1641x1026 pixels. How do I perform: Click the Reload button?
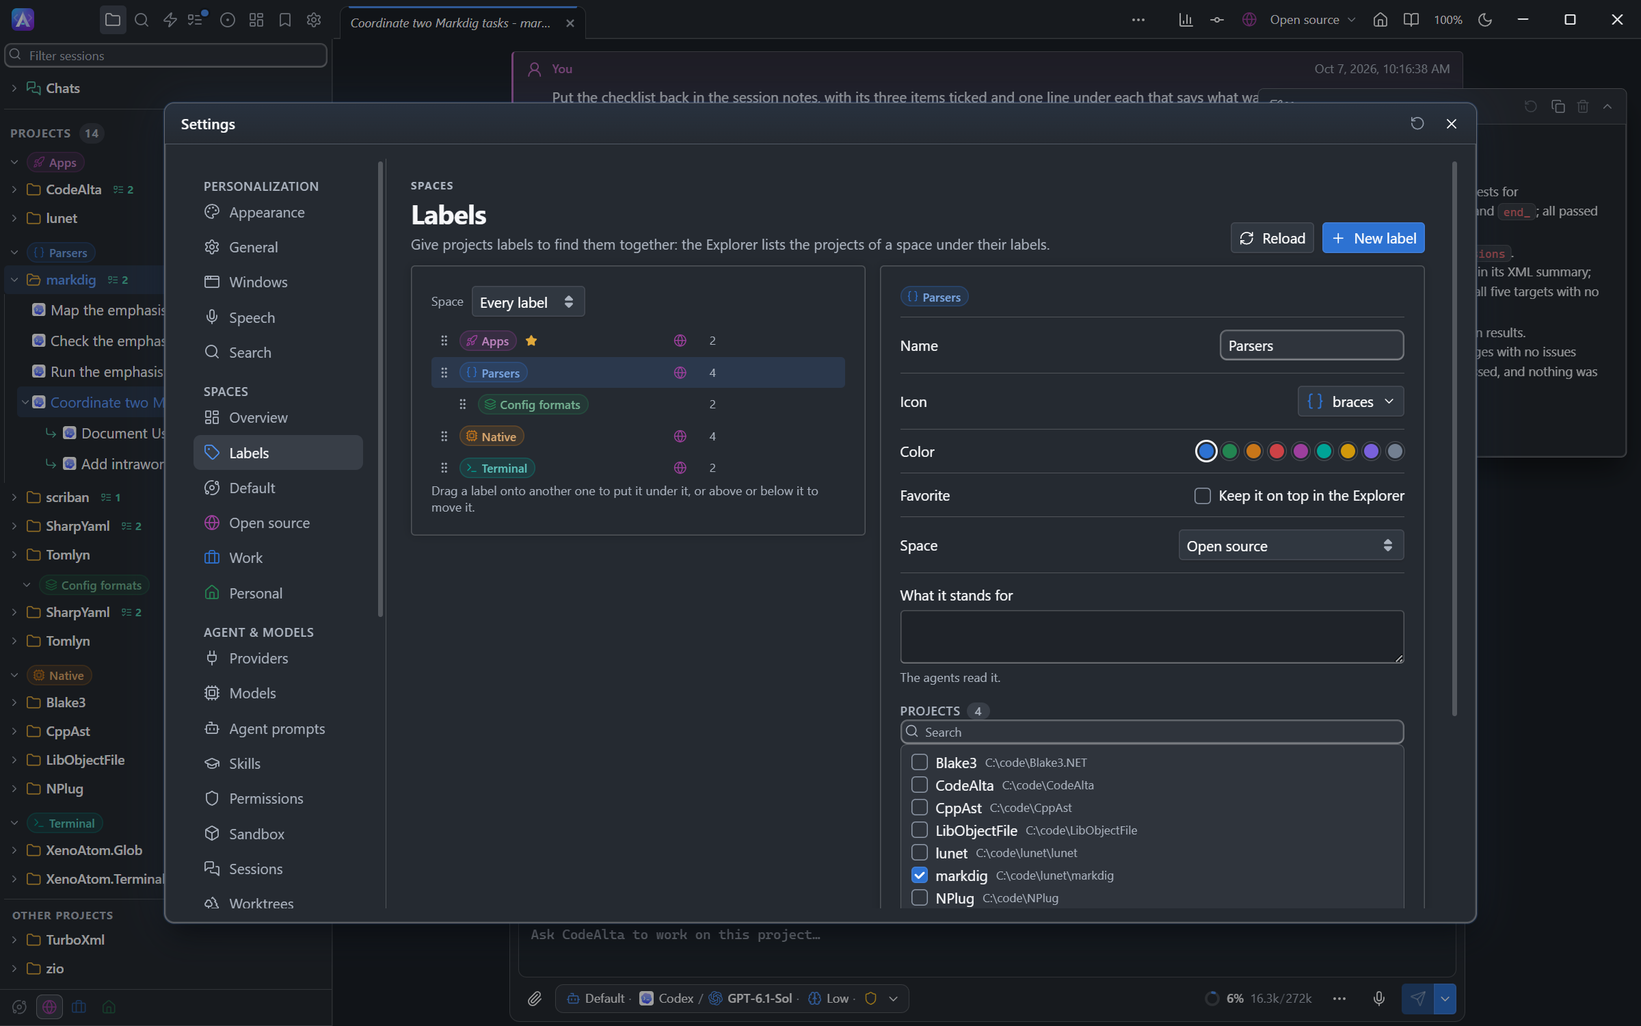1272,238
